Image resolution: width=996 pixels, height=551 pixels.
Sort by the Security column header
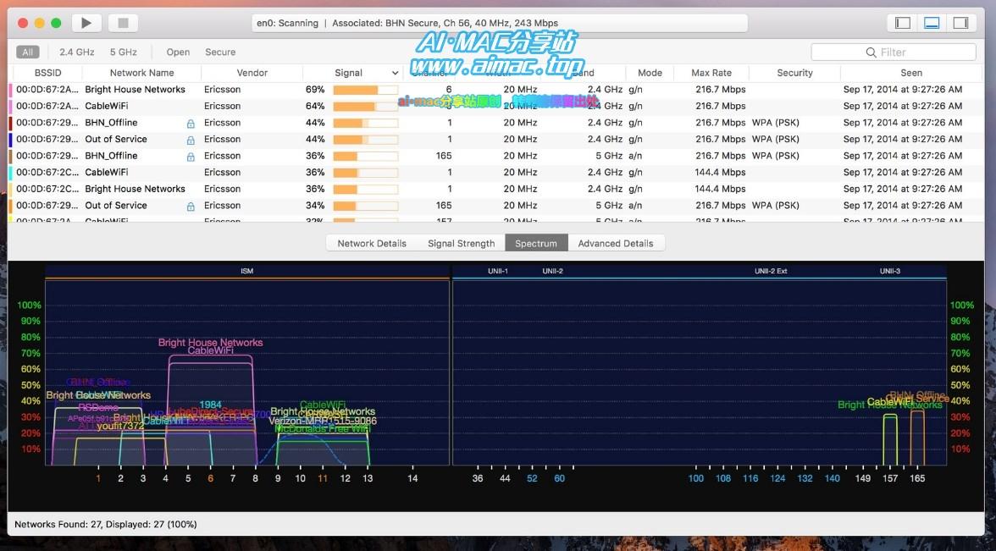pyautogui.click(x=794, y=73)
